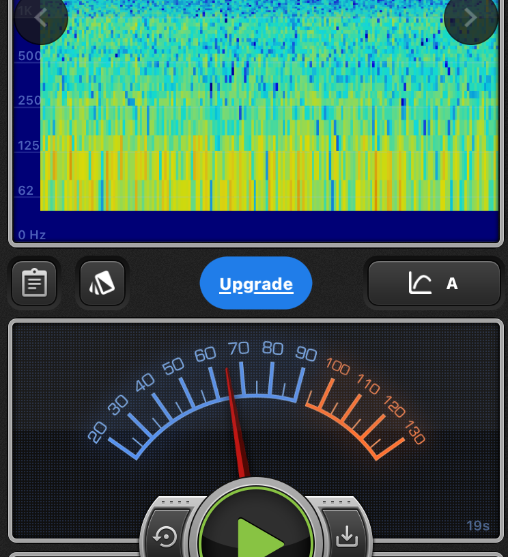Go to previous graph with left arrow

point(40,18)
